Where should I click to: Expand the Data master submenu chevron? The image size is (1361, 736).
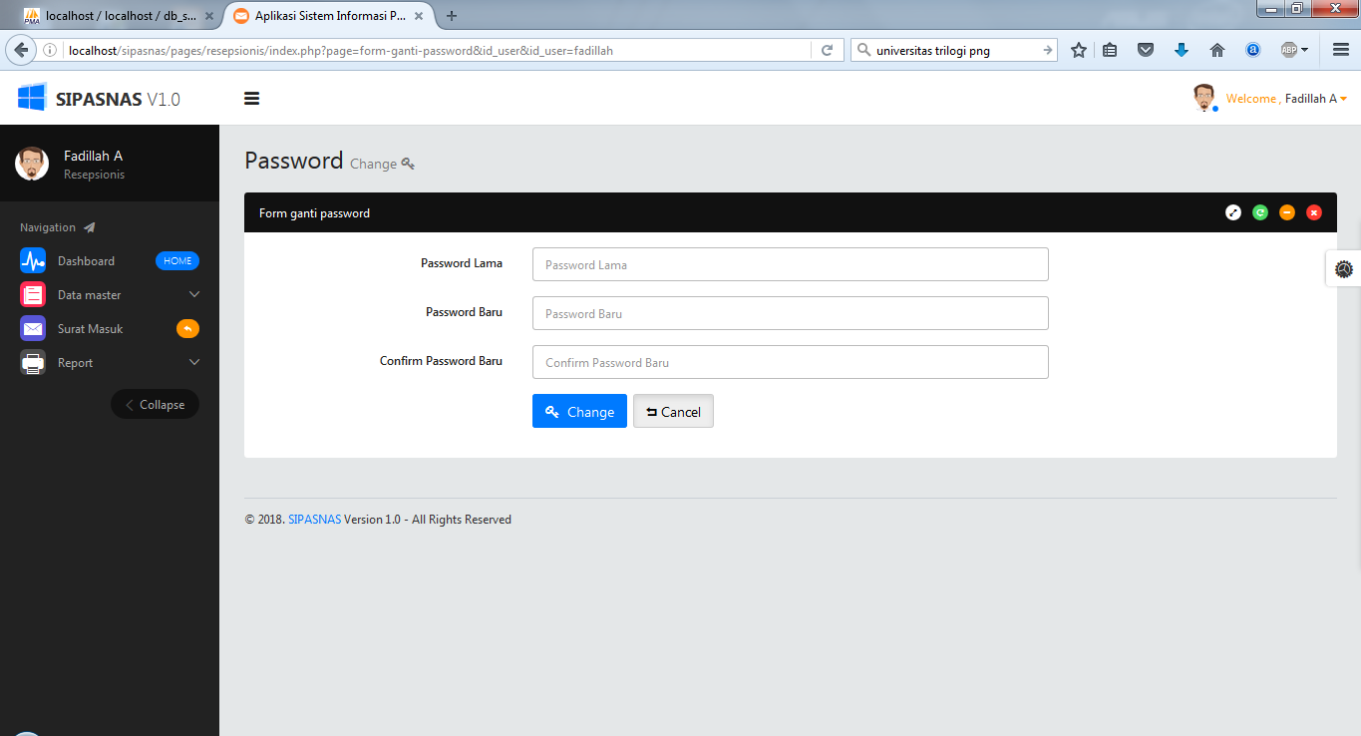coord(194,294)
